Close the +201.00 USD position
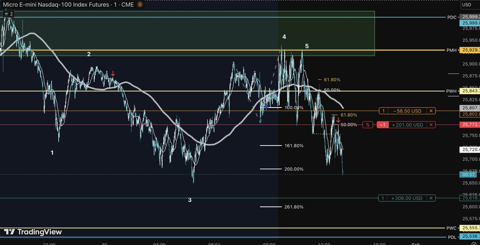 pos(431,125)
